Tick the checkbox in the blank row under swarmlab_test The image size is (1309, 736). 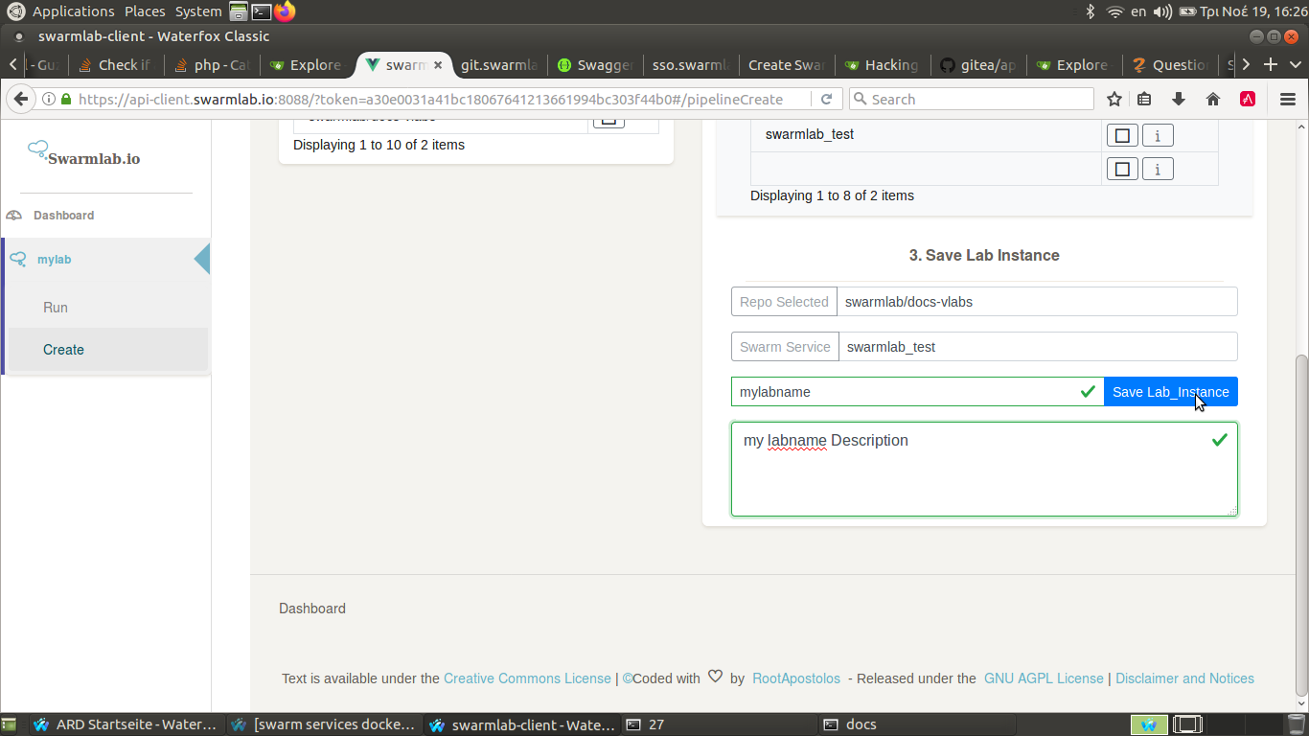click(1122, 170)
